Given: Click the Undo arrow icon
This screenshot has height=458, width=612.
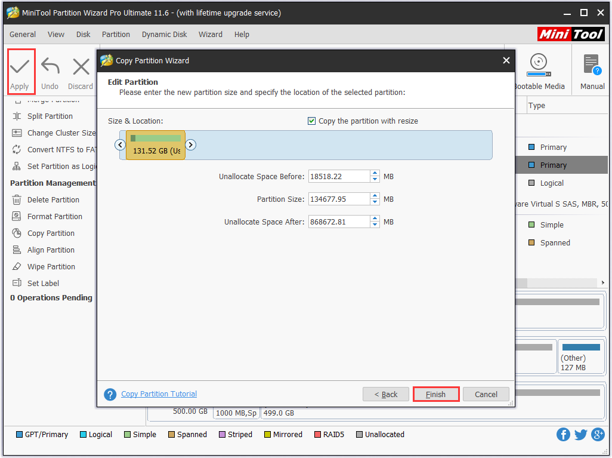Looking at the screenshot, I should [x=50, y=66].
